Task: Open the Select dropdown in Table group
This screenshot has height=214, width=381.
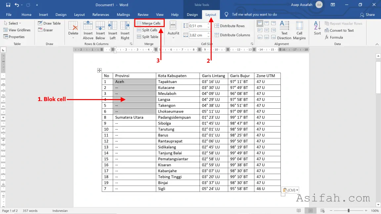Action: pos(12,23)
